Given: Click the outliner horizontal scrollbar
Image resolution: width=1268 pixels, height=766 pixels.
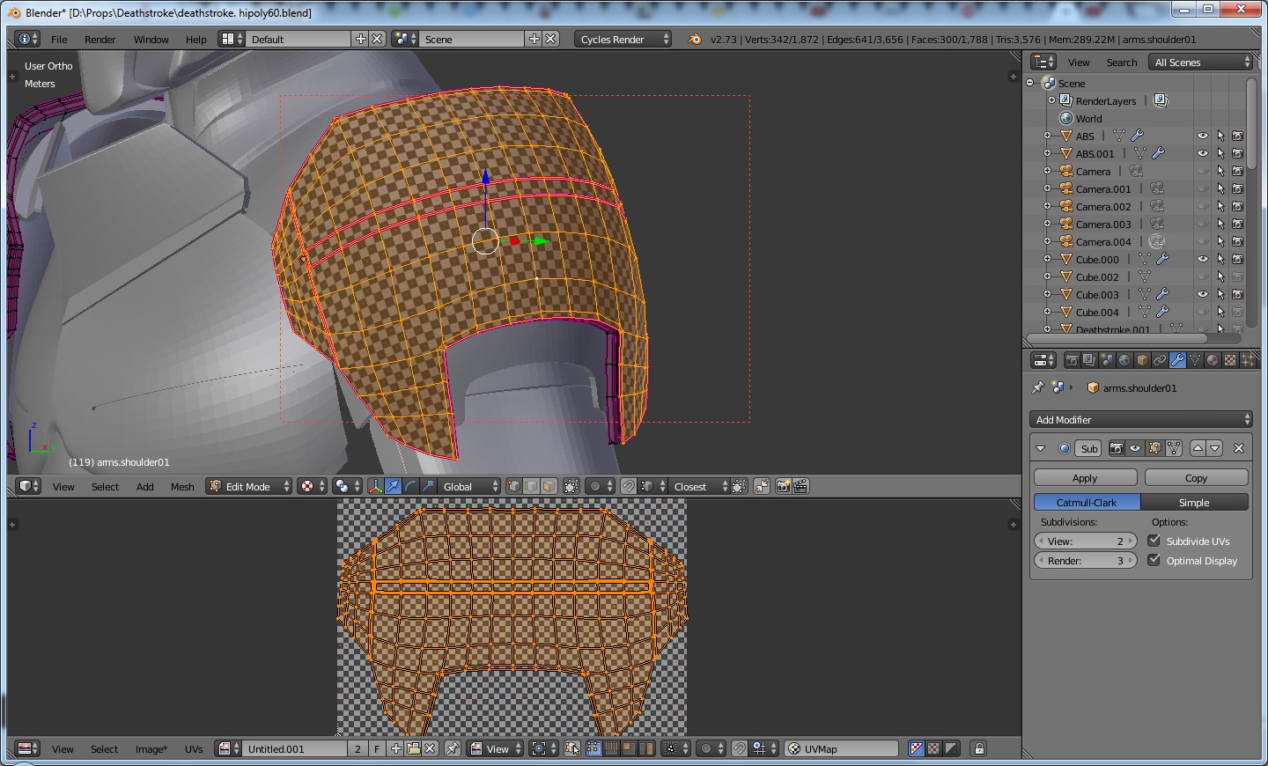Looking at the screenshot, I should click(x=1117, y=338).
